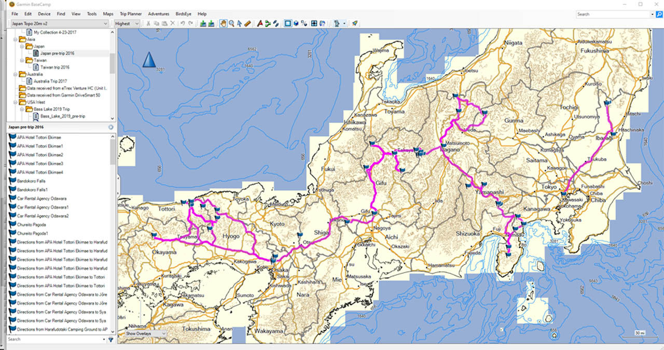The width and height of the screenshot is (664, 350).
Task: Open the Show Overlays dropdown
Action: (146, 334)
